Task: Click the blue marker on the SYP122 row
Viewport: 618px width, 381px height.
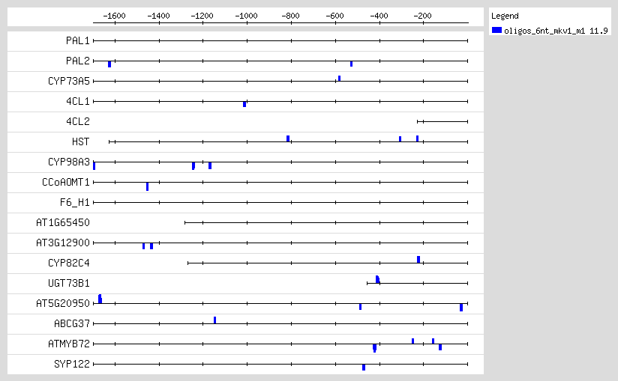Action: point(364,368)
